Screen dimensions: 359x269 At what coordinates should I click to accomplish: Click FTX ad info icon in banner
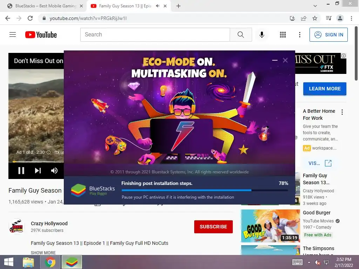(344, 56)
